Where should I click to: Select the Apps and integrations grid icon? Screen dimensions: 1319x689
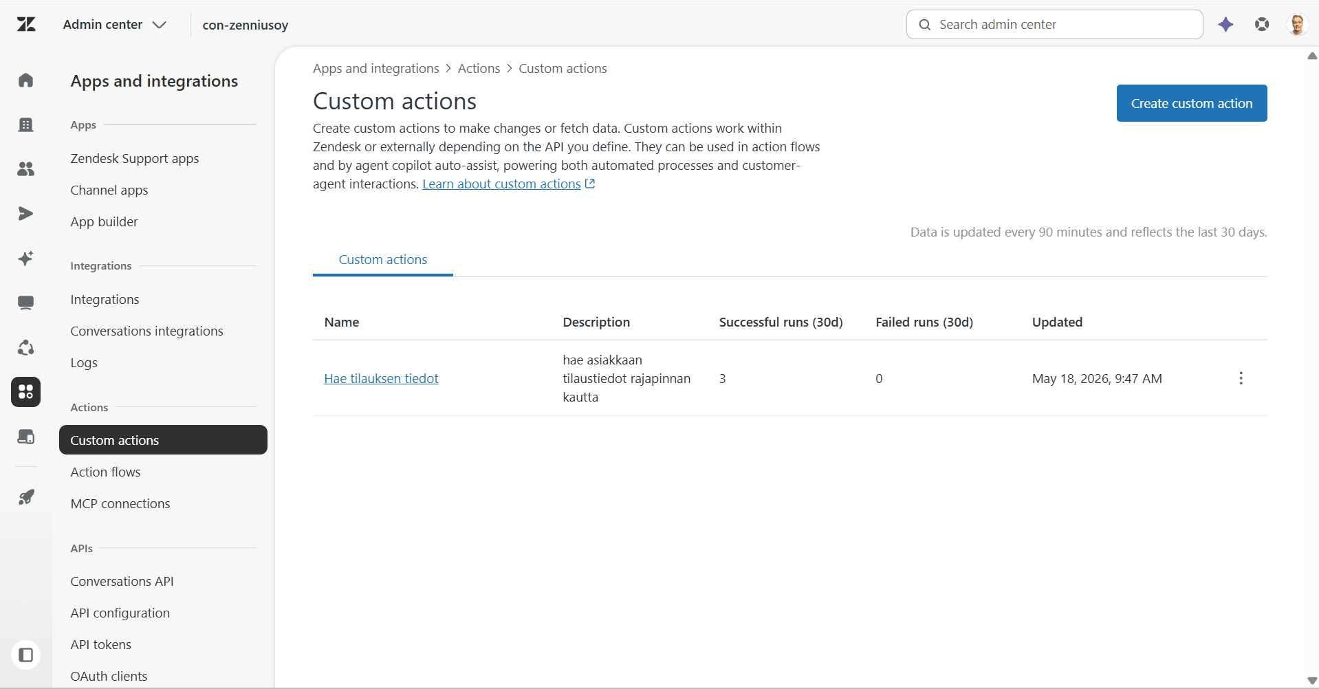pyautogui.click(x=26, y=392)
